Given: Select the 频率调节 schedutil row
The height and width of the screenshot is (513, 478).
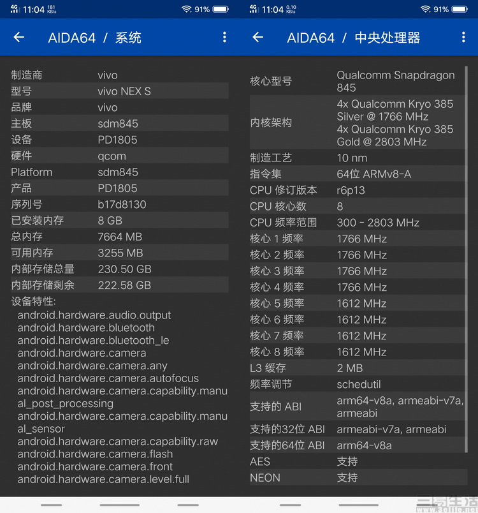Looking at the screenshot, I should tap(358, 384).
